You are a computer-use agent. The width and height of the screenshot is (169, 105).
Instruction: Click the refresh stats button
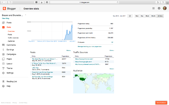click(130, 16)
